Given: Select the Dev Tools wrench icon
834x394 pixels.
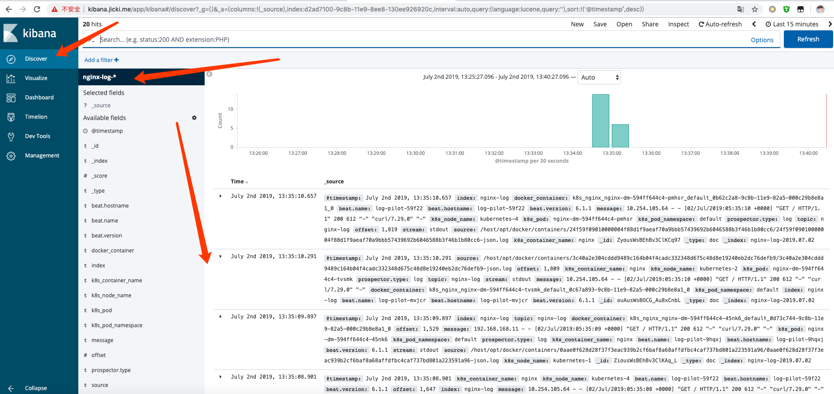Looking at the screenshot, I should click(x=11, y=136).
